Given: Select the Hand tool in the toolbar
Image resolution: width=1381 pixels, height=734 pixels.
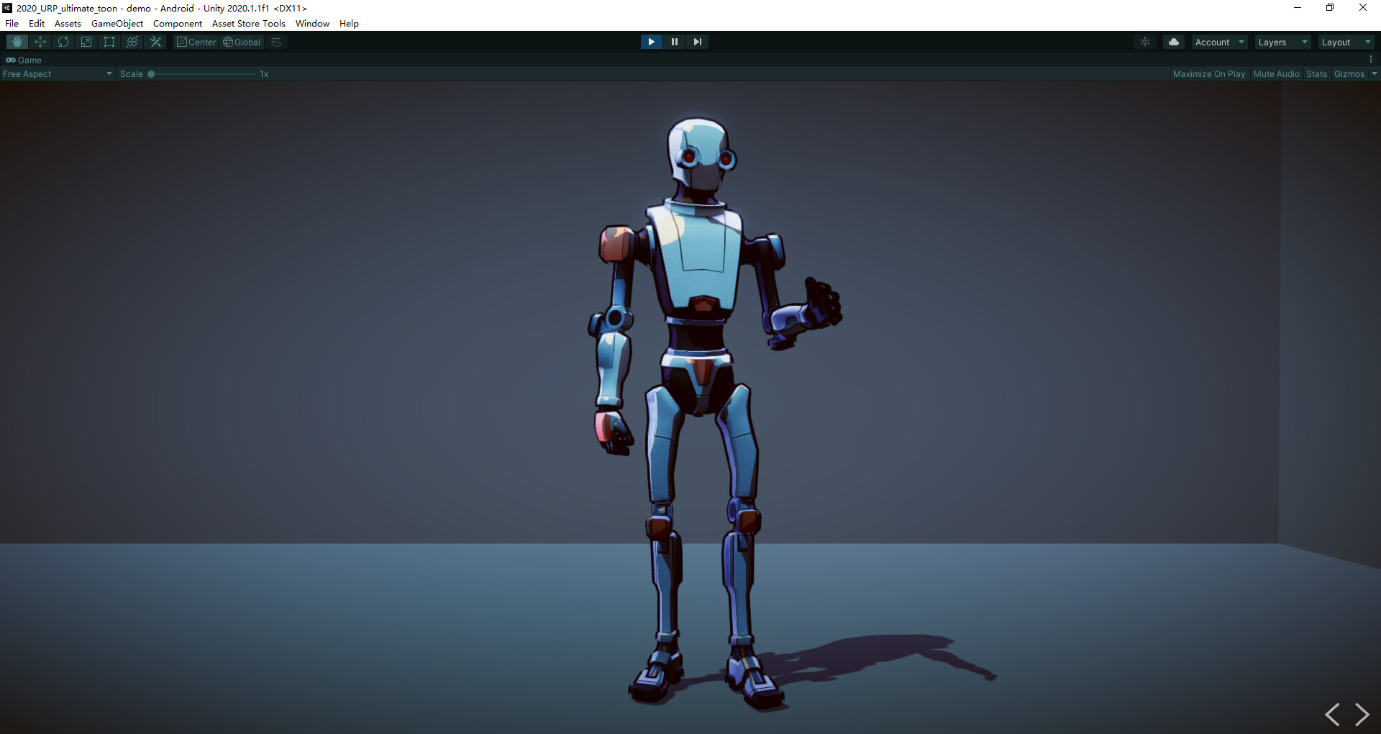Looking at the screenshot, I should (16, 42).
